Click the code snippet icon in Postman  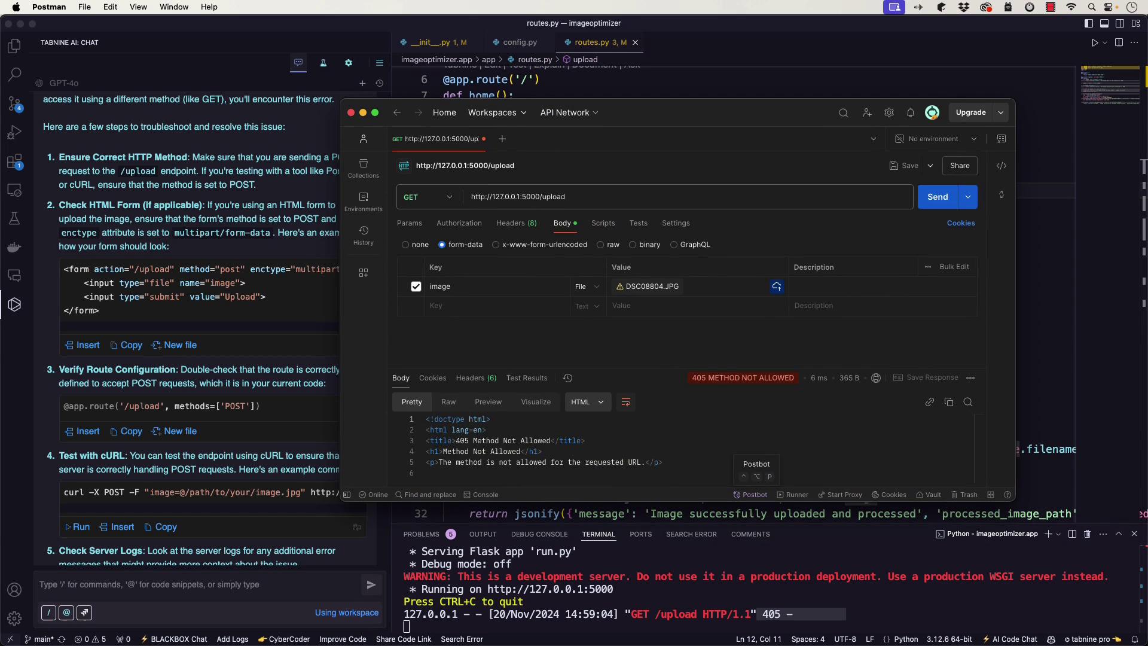coord(1001,166)
